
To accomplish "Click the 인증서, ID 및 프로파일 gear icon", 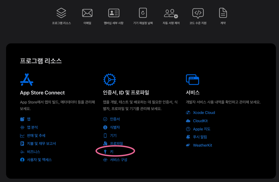I will point(110,80).
